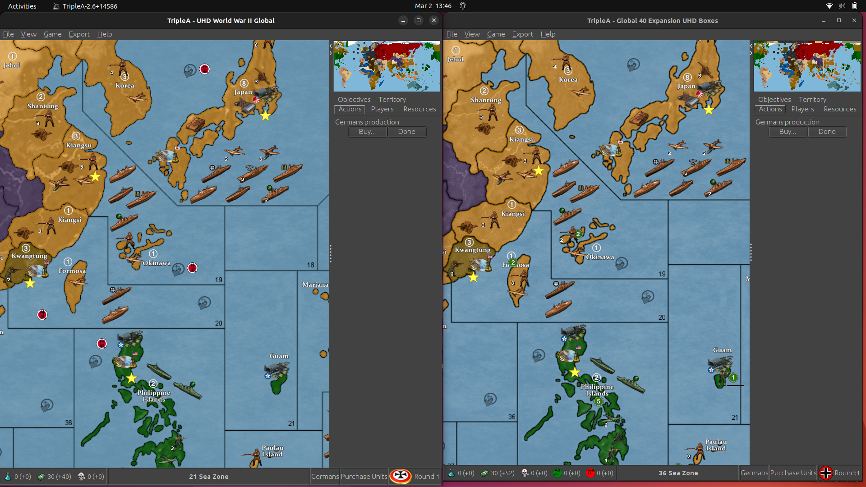Switch to Players tab in left window
The image size is (866, 487).
pos(382,109)
